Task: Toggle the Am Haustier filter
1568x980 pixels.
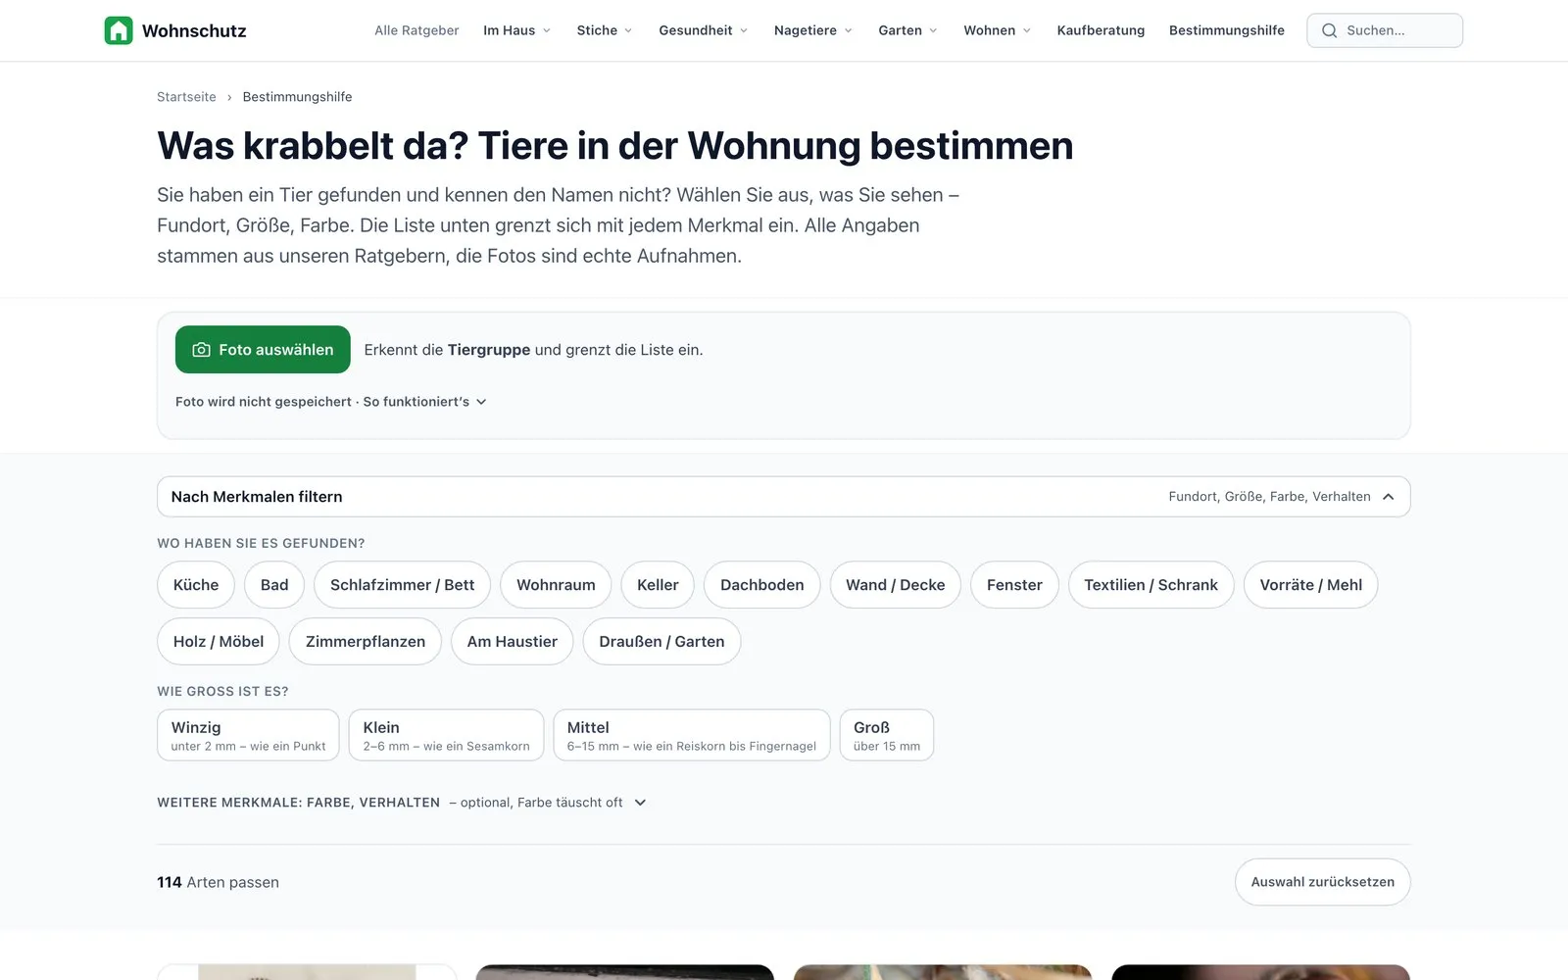Action: [x=513, y=642]
